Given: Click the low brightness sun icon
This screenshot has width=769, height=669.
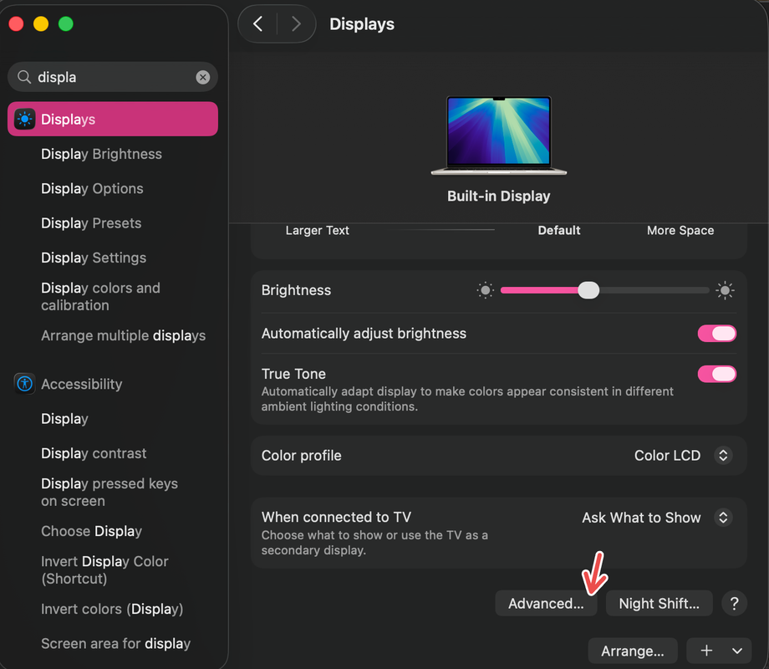Looking at the screenshot, I should coord(485,290).
